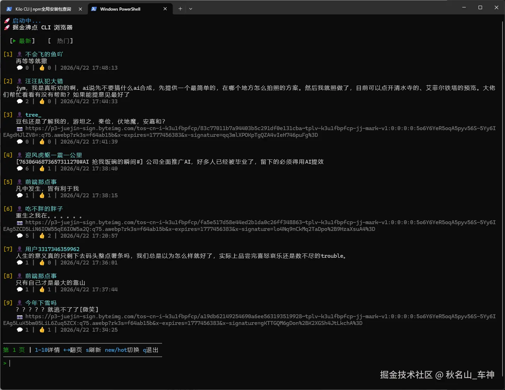505x390 pixels.
Task: Click the camera icon on 今年下雪吗's post
Action: (20, 316)
